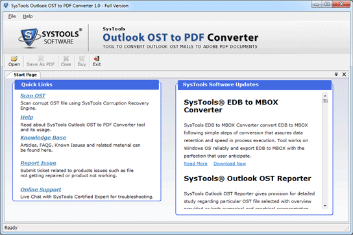This screenshot has width=353, height=235.
Task: Click the Buy cart toolbar icon
Action: 82,58
